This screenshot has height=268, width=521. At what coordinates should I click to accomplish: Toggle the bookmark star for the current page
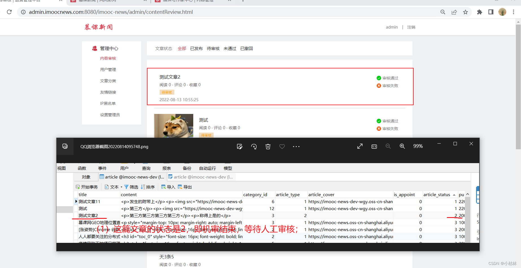[x=465, y=12]
